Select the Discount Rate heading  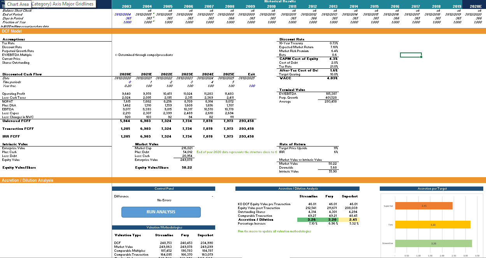tap(292, 39)
